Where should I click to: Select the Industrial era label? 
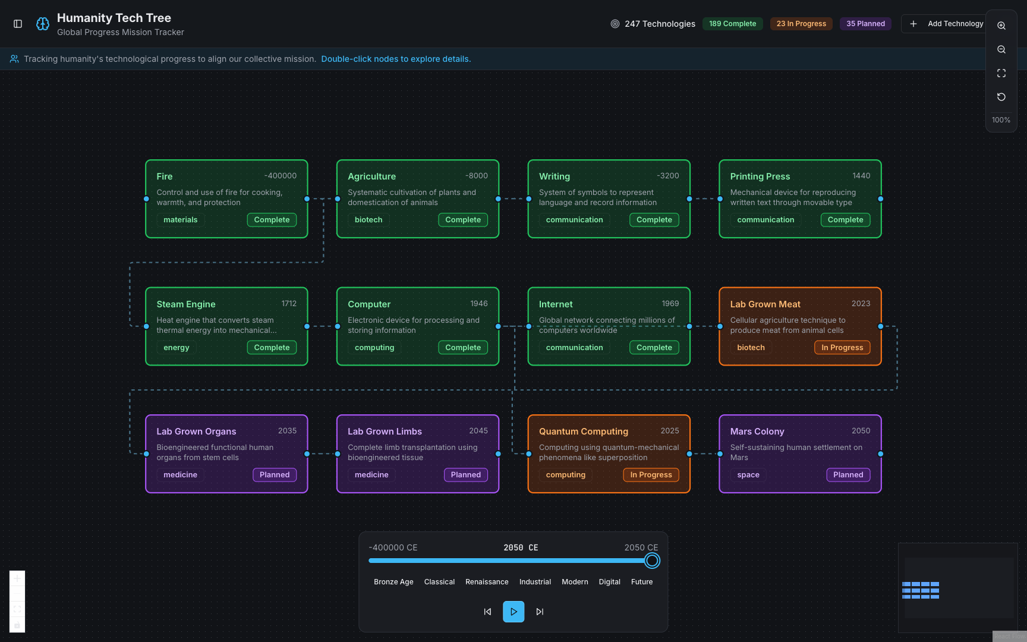tap(535, 582)
